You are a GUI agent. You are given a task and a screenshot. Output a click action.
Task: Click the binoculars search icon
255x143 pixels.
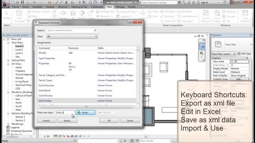180,2
